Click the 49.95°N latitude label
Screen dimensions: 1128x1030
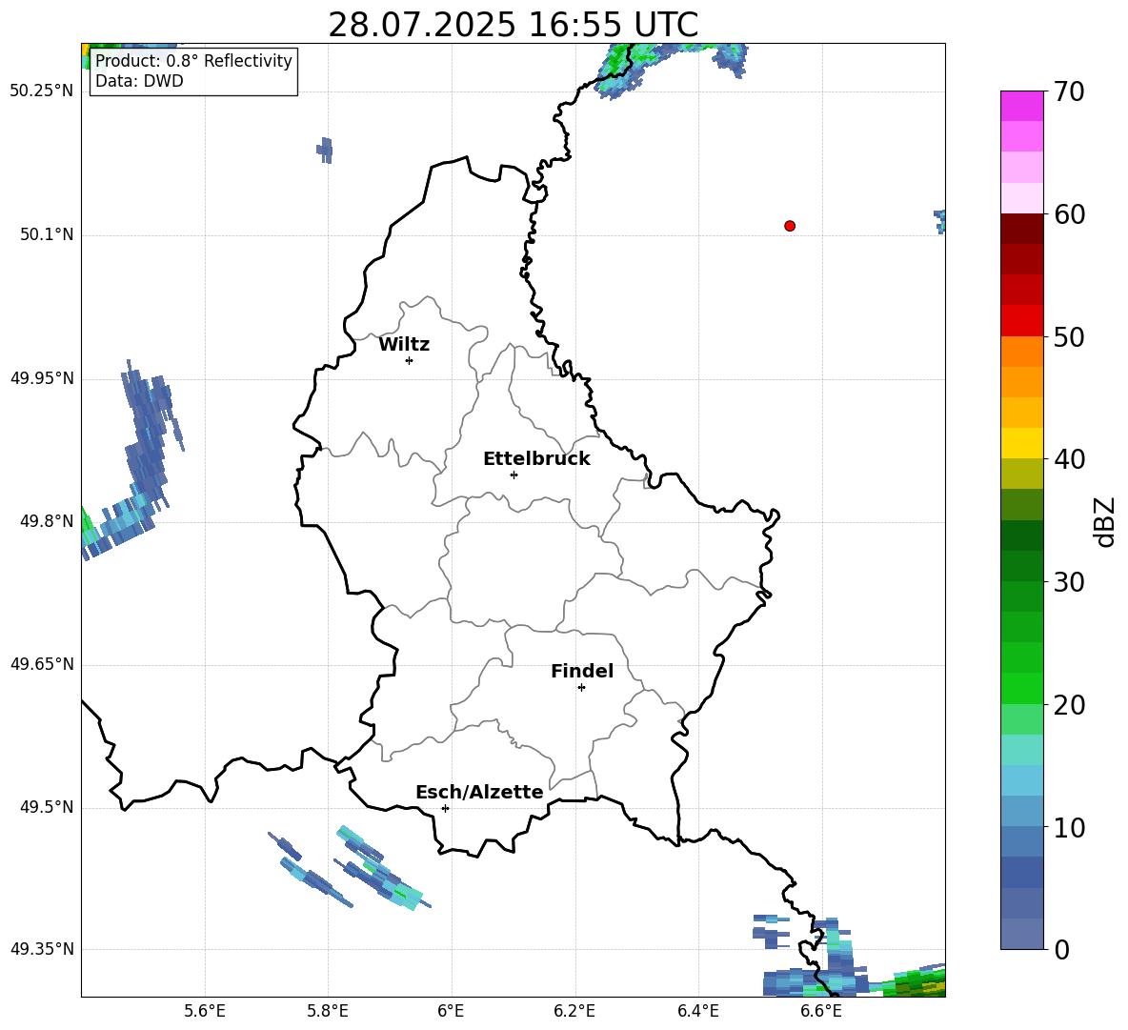42,378
